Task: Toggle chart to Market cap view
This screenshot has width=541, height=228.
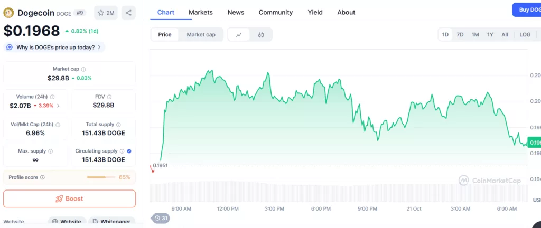Action: click(x=201, y=35)
